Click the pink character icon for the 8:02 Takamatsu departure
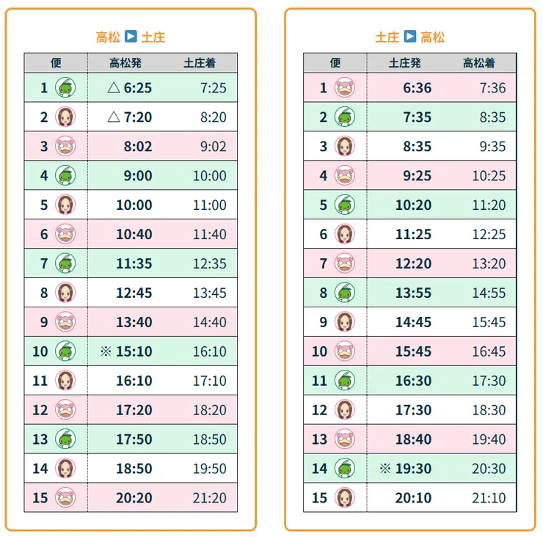Viewport: 543px width, 537px height. 65,147
